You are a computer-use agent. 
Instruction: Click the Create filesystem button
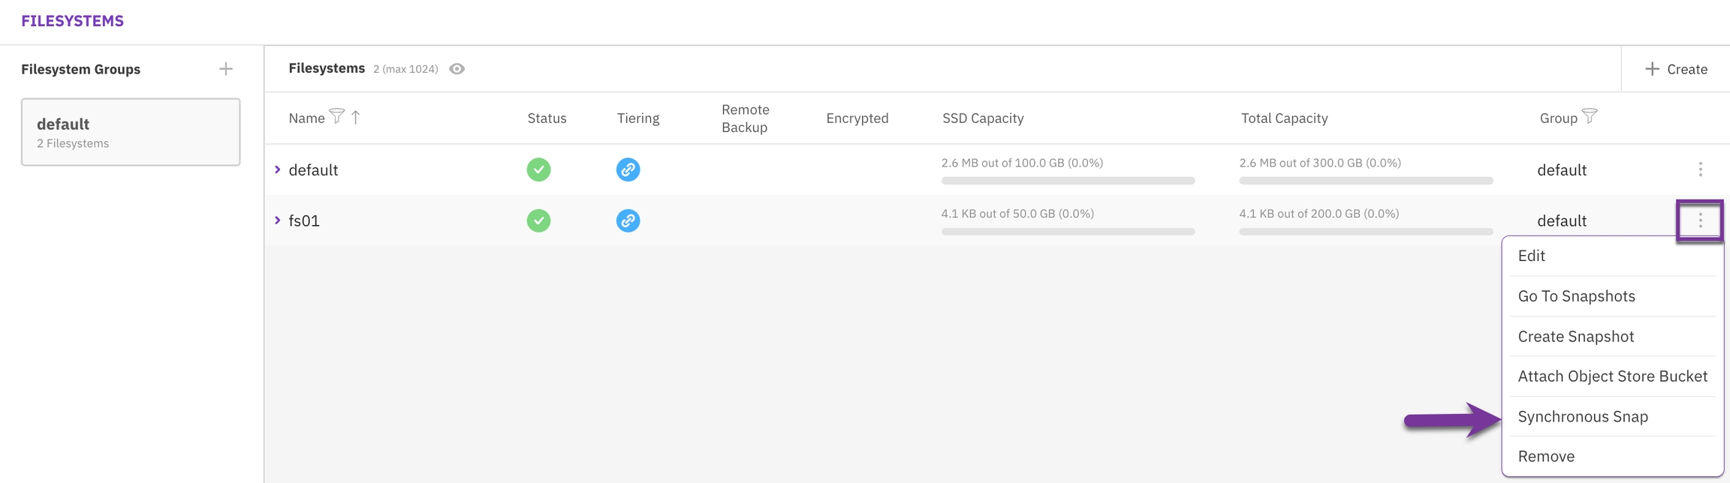click(1676, 69)
